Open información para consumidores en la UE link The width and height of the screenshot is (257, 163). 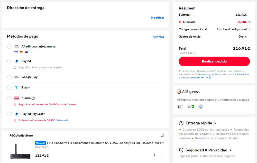click(x=214, y=76)
